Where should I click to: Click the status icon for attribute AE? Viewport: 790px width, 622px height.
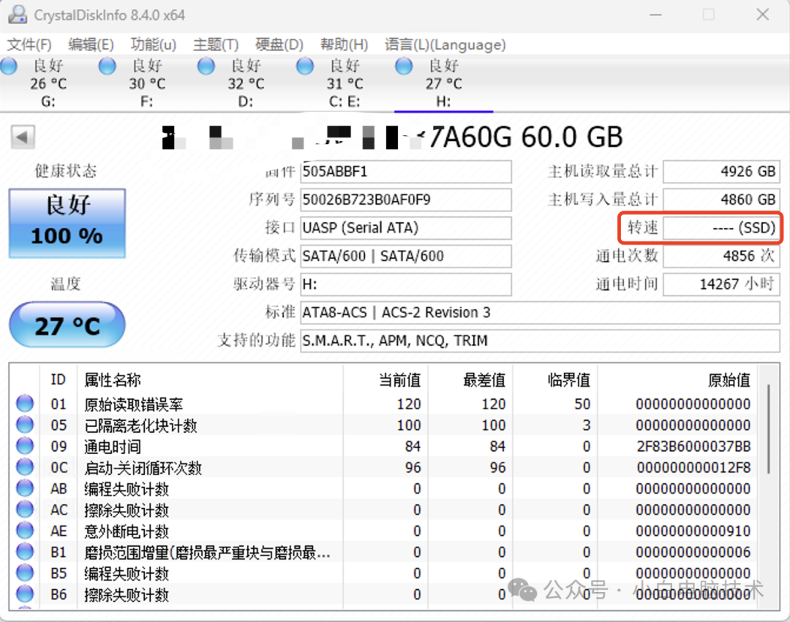[x=25, y=530]
